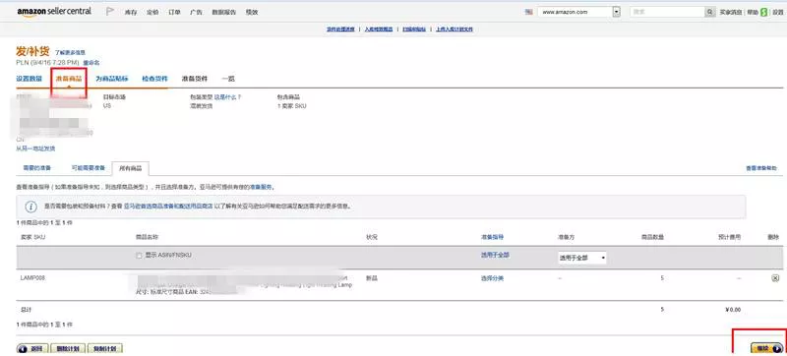Screen dimensions: 787x356
Task: Switch to the 可能需要准备 tab
Action: [x=88, y=168]
